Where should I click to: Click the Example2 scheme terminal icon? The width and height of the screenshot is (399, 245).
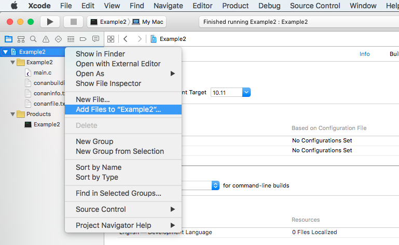(x=94, y=22)
